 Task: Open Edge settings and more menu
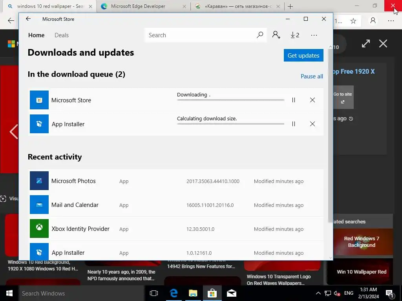click(x=391, y=21)
